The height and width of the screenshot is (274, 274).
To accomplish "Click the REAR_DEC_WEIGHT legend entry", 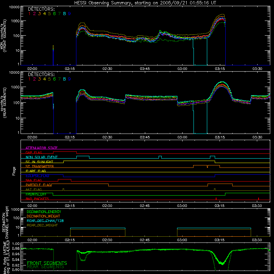I will (42, 225).
